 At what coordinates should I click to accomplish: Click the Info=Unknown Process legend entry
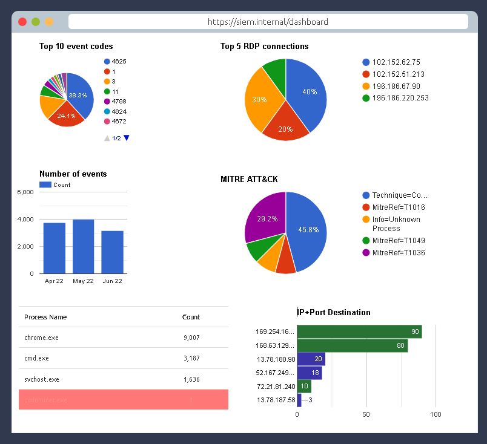coord(396,224)
